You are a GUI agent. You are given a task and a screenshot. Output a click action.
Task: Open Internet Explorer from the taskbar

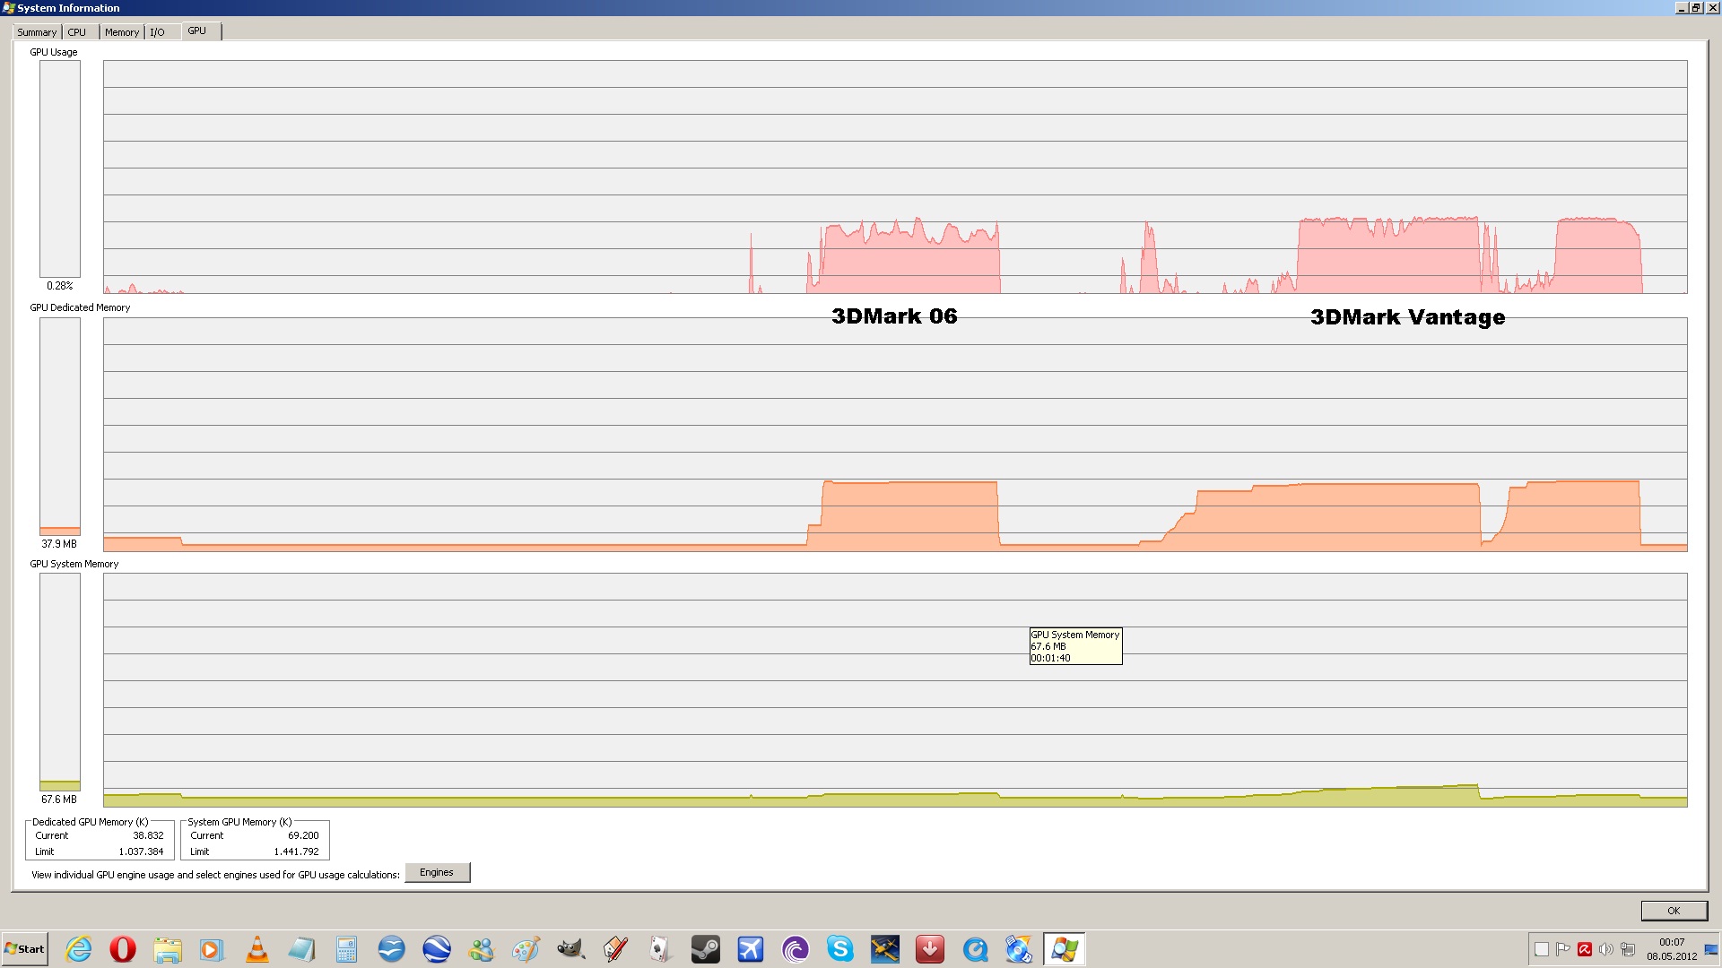pyautogui.click(x=79, y=949)
